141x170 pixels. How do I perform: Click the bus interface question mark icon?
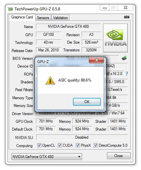point(127,74)
